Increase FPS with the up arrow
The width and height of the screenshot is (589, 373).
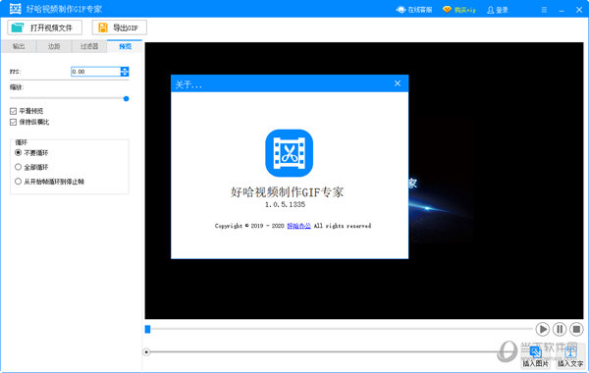[125, 69]
